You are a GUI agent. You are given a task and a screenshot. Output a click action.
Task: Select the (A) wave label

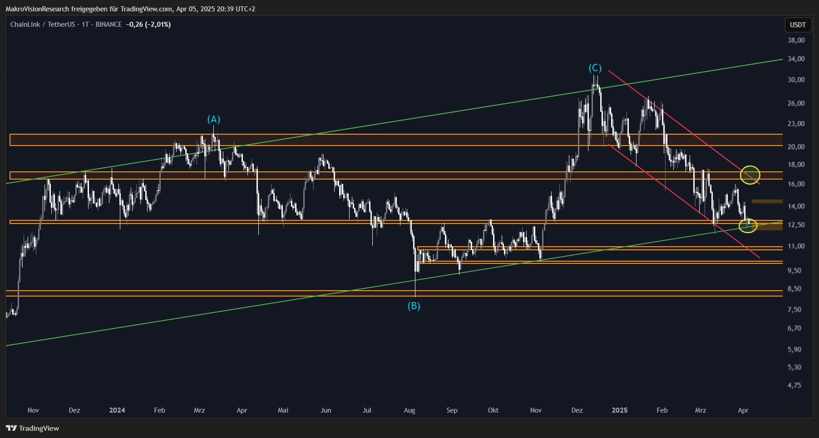(x=214, y=119)
